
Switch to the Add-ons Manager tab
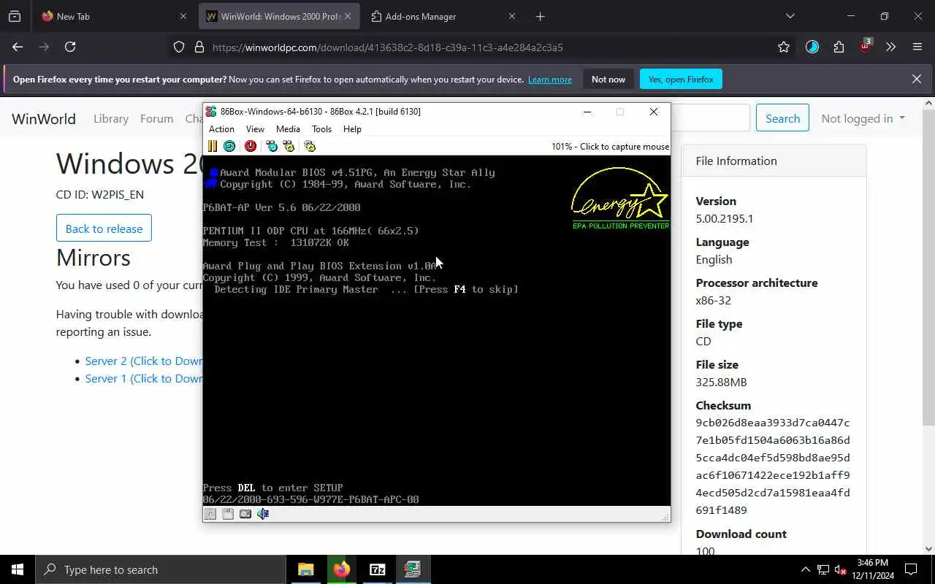point(444,16)
